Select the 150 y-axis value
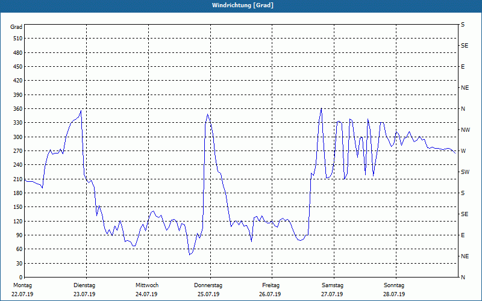 tap(18, 207)
